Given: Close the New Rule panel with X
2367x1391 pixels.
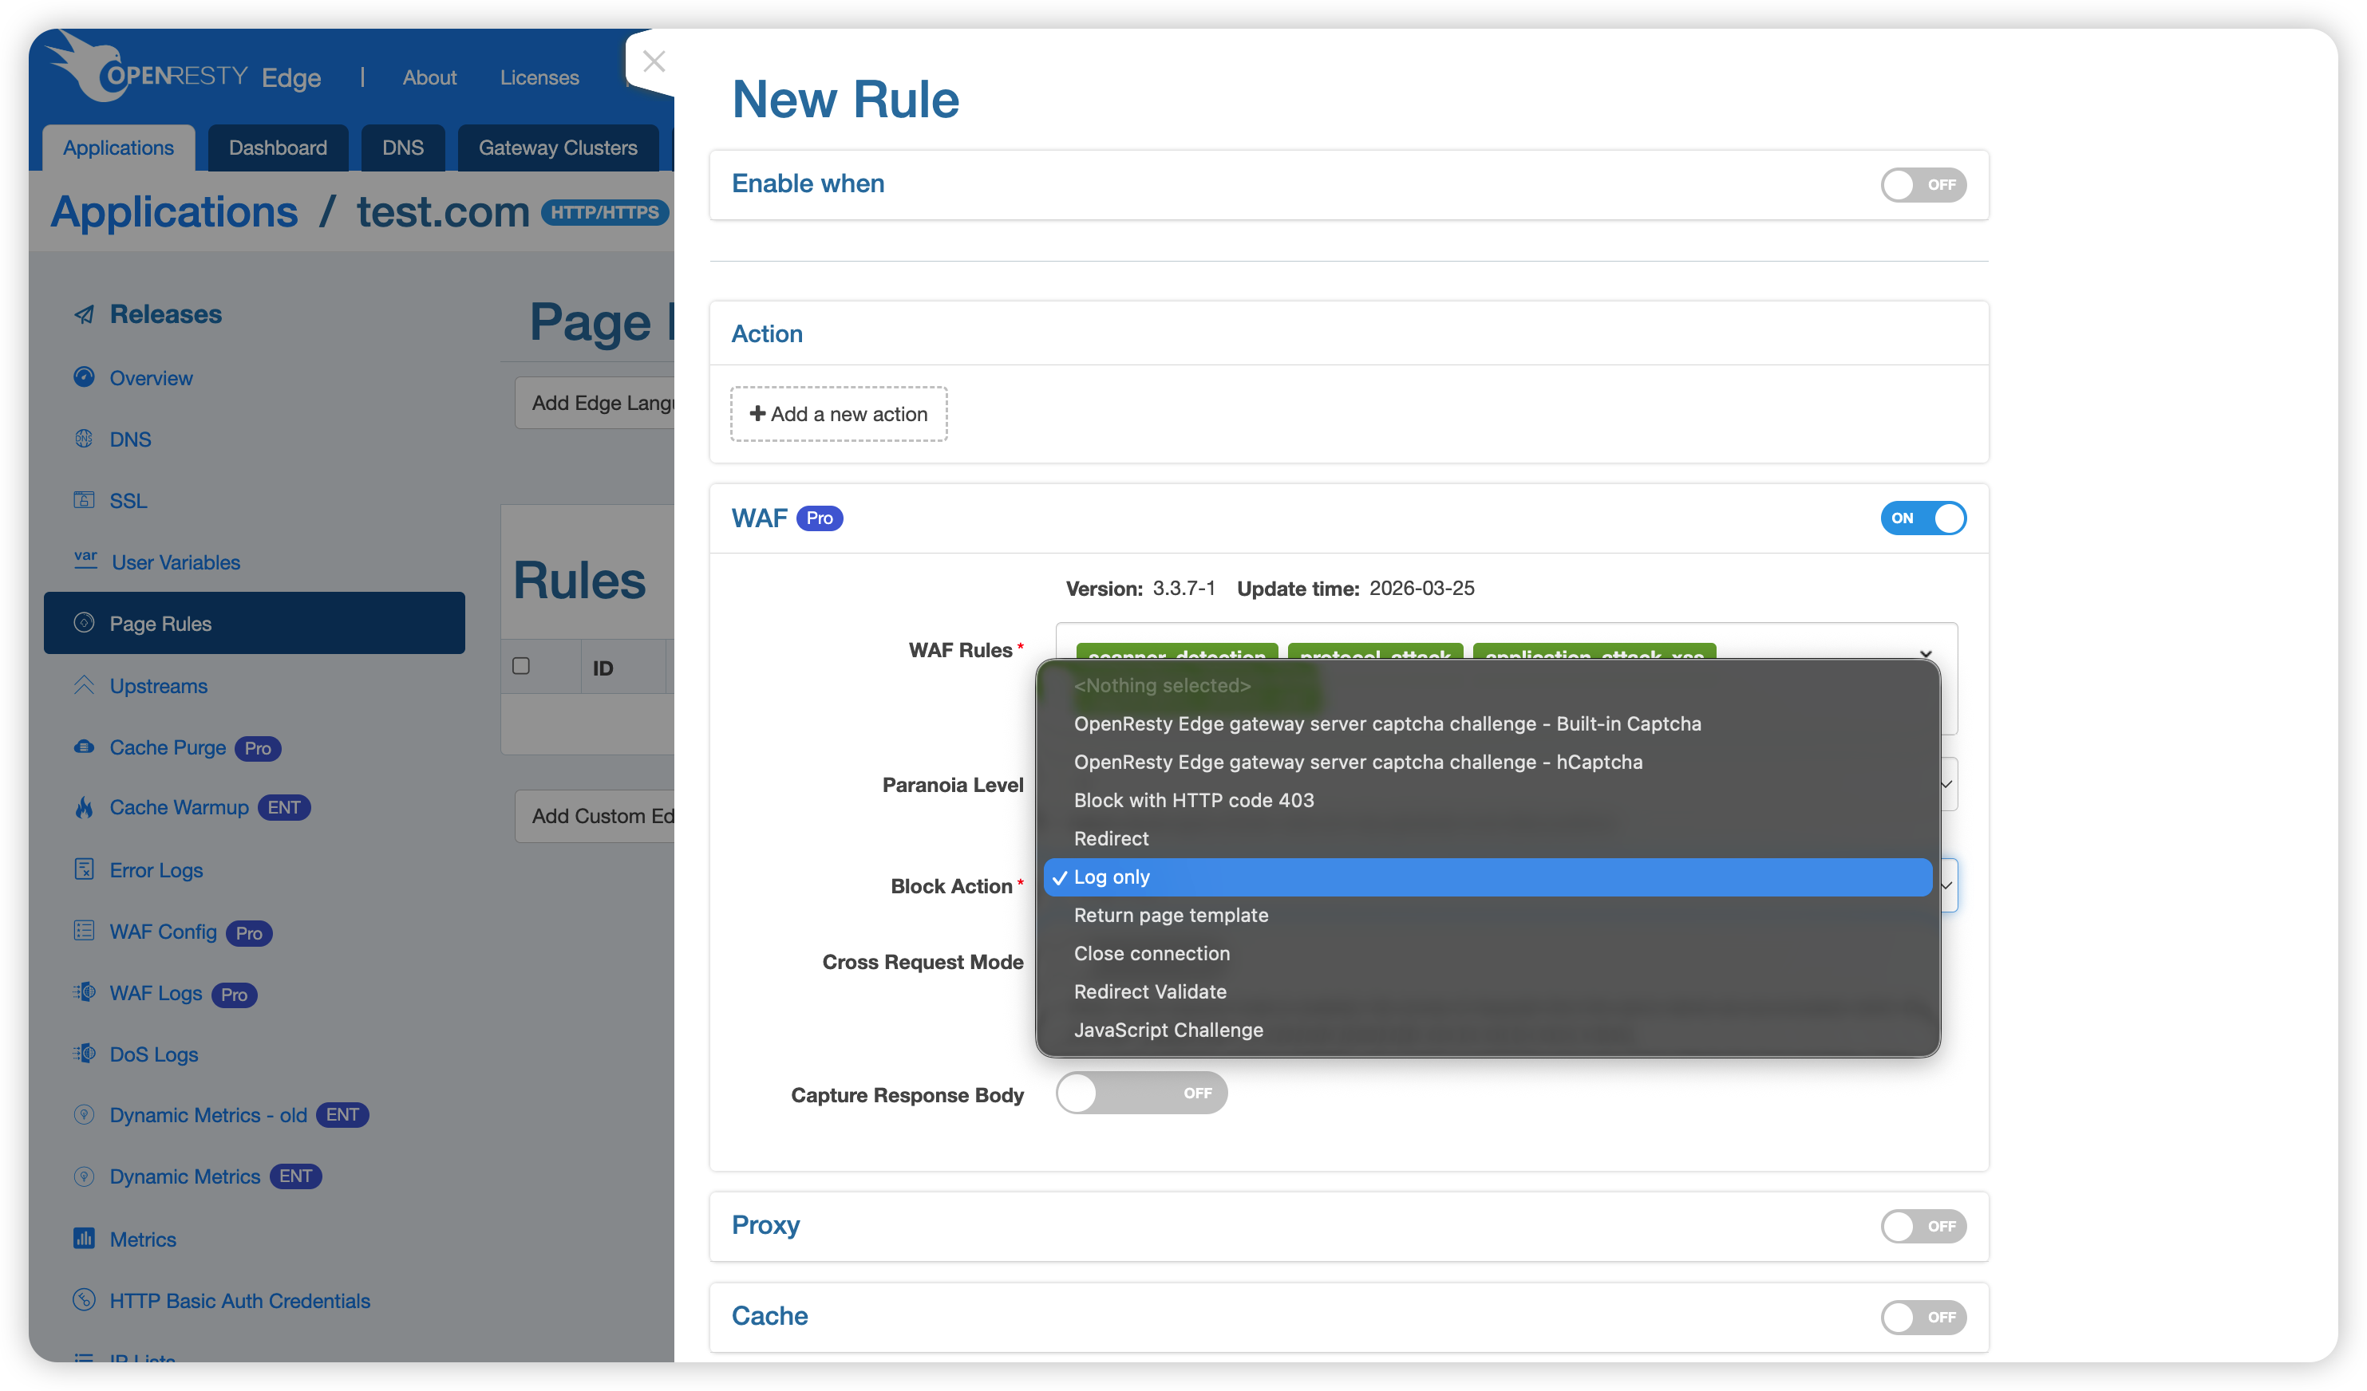Looking at the screenshot, I should [654, 62].
